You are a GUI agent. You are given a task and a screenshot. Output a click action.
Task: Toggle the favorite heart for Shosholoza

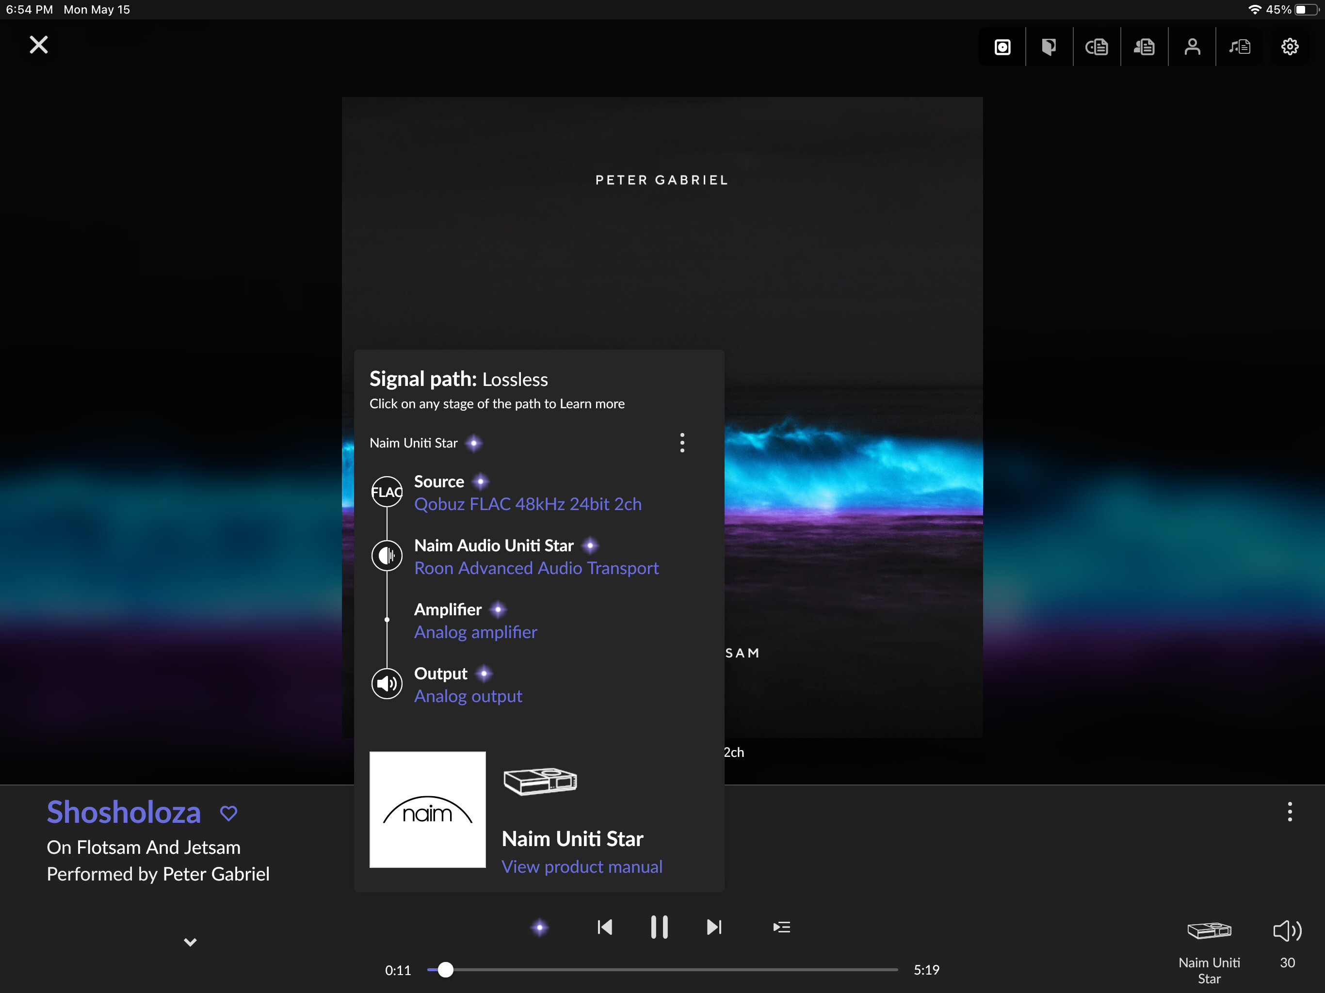click(229, 813)
